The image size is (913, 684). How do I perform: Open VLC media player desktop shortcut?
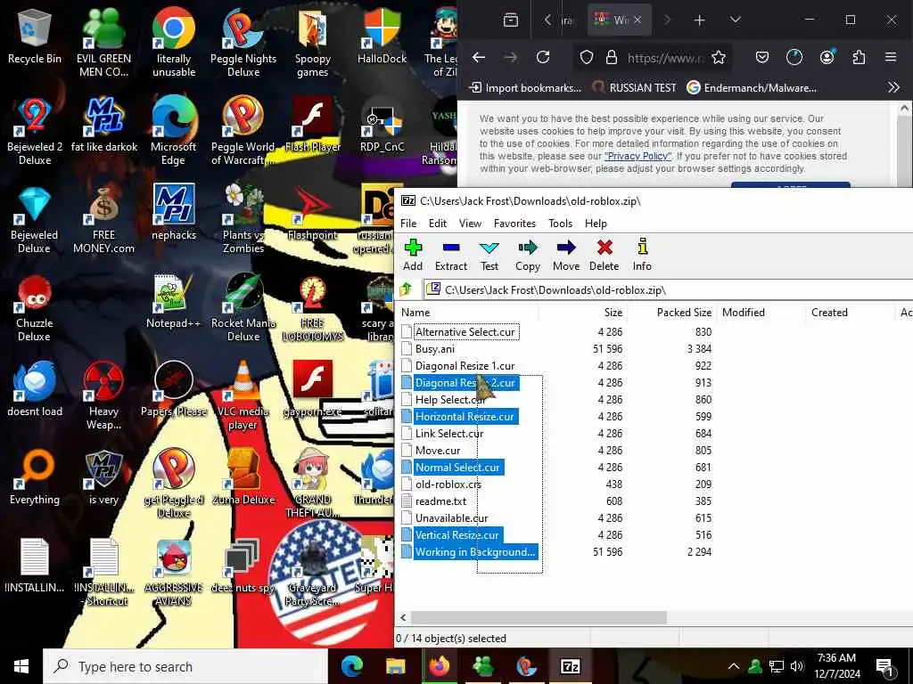tap(243, 395)
